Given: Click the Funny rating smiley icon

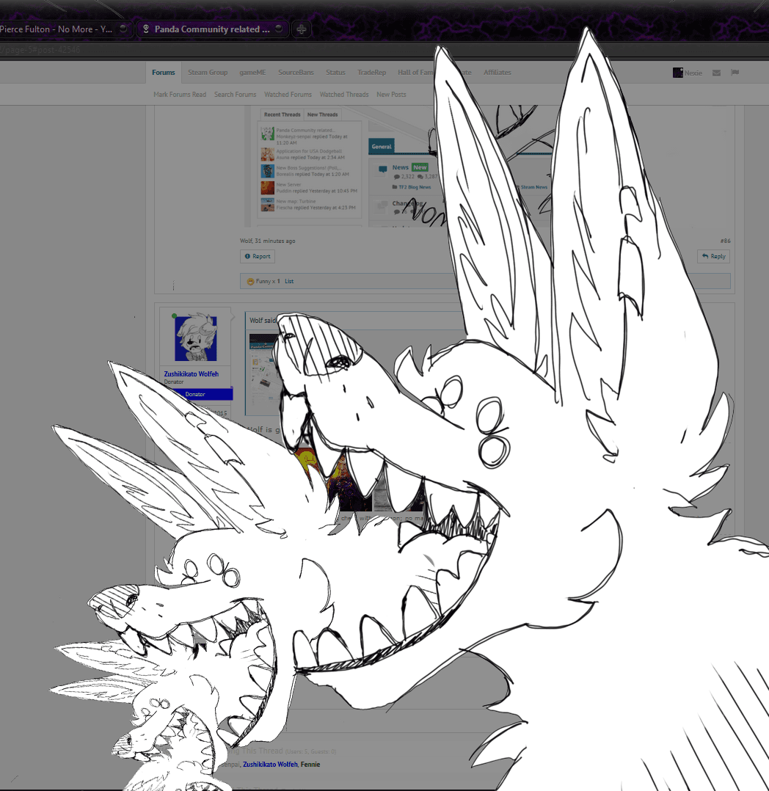Looking at the screenshot, I should tap(249, 281).
